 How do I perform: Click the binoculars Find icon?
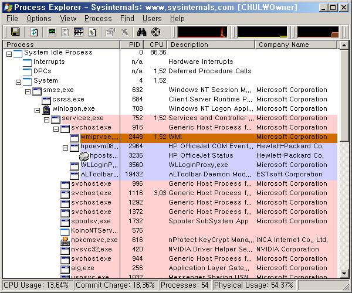click(142, 32)
